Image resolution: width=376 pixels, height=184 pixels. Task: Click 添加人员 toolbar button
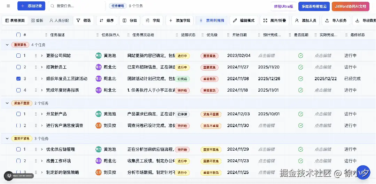[x=306, y=20]
